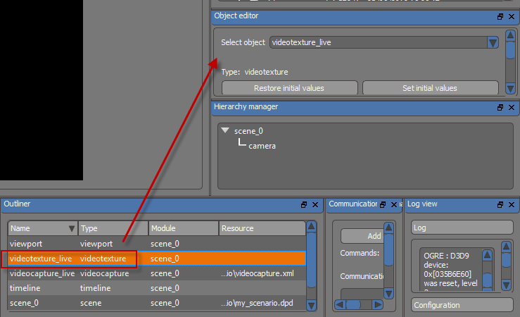Screen dimensions: 520x317
Task: Undock the Communication panel
Action: [x=383, y=205]
